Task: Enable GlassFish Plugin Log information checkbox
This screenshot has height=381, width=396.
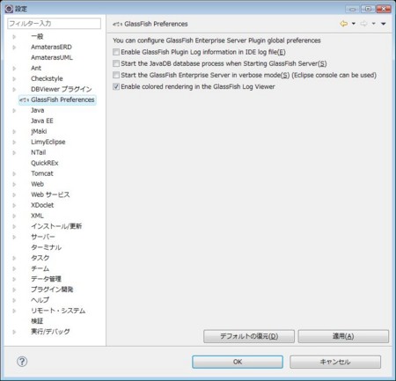Action: (116, 52)
